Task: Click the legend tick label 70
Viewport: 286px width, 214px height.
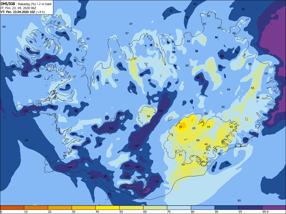Action: tap(169, 212)
